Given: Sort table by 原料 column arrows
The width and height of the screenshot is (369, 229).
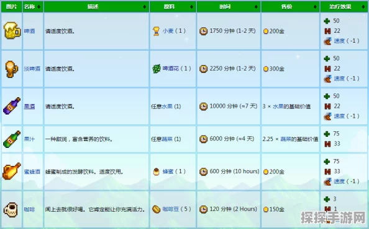Looking at the screenshot, I should coord(191,7).
